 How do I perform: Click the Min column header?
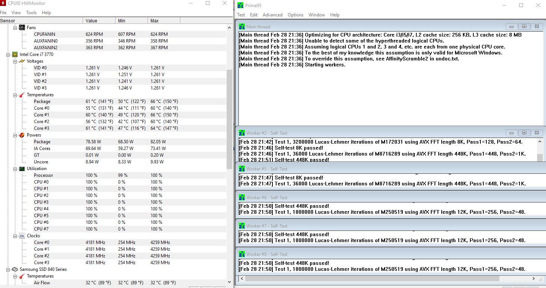[132, 21]
